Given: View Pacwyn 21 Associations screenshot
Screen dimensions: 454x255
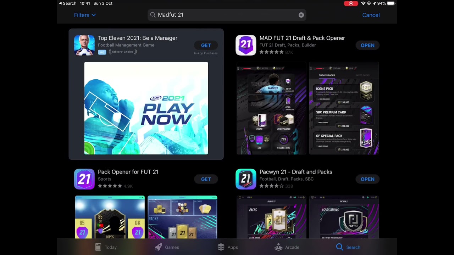Looking at the screenshot, I should point(344,217).
